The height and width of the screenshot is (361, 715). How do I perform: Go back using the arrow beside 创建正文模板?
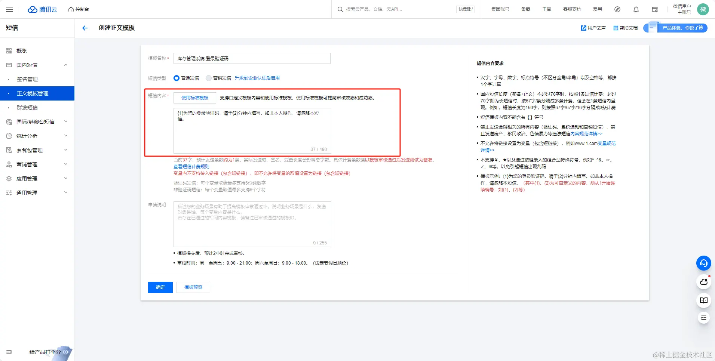click(x=85, y=28)
